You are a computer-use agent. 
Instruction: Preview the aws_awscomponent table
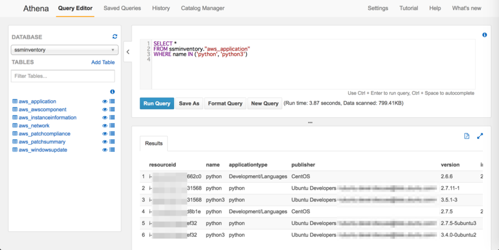coord(105,109)
